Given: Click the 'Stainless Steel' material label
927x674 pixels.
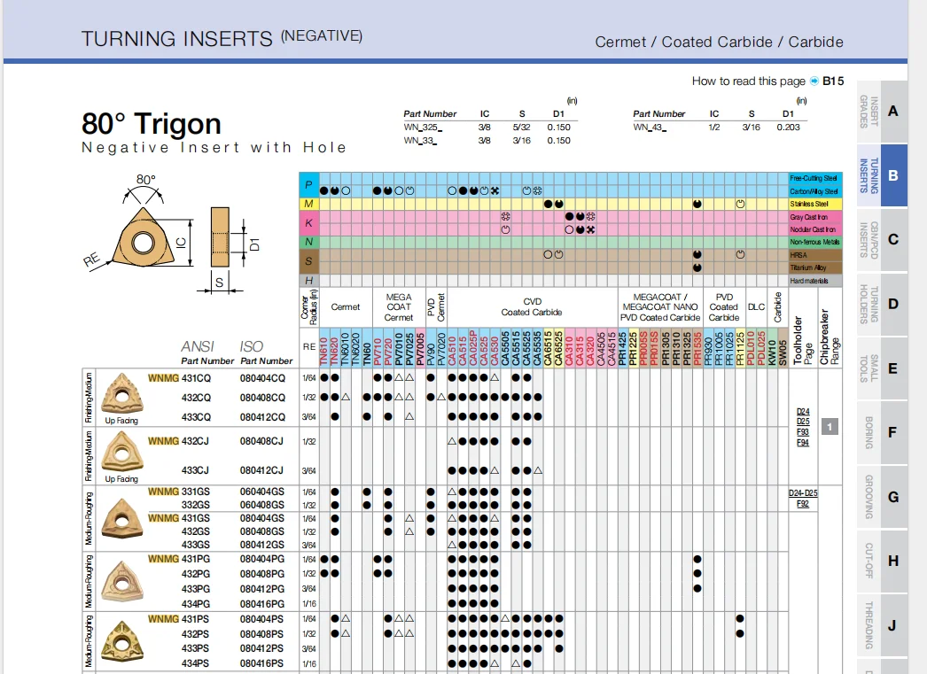Looking at the screenshot, I should [809, 204].
